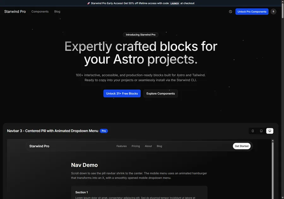Select Pricing in the demo navbar
This screenshot has height=199, width=284.
point(136,146)
